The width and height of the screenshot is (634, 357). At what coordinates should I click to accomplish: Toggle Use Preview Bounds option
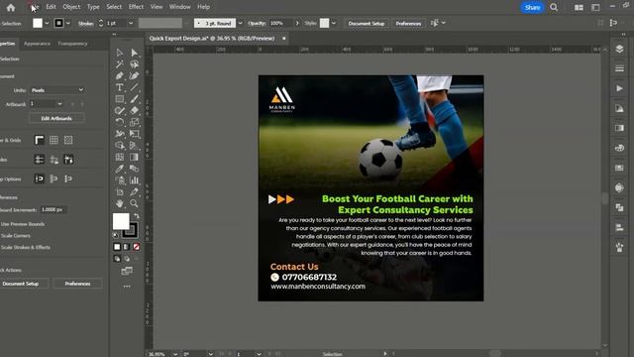[x=23, y=224]
